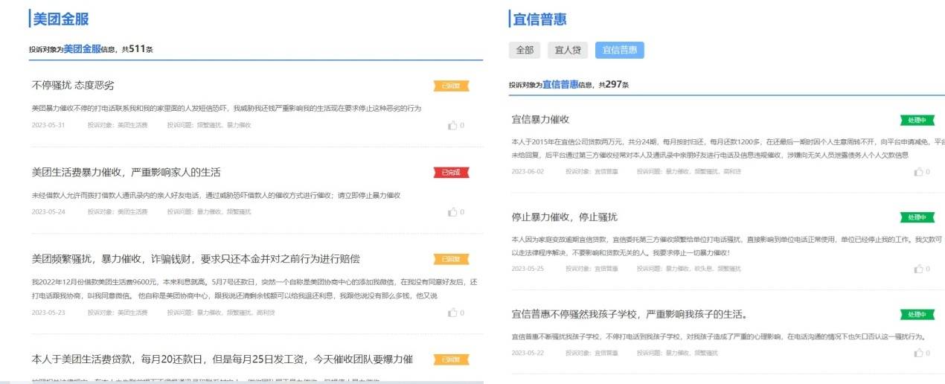
Task: Select the highlighted '宜信普惠' filter tab
Action: (x=619, y=50)
